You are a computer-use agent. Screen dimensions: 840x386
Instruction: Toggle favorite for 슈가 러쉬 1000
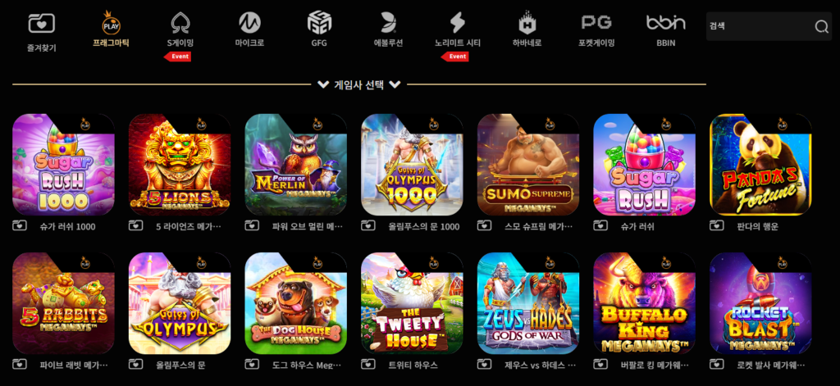point(20,225)
